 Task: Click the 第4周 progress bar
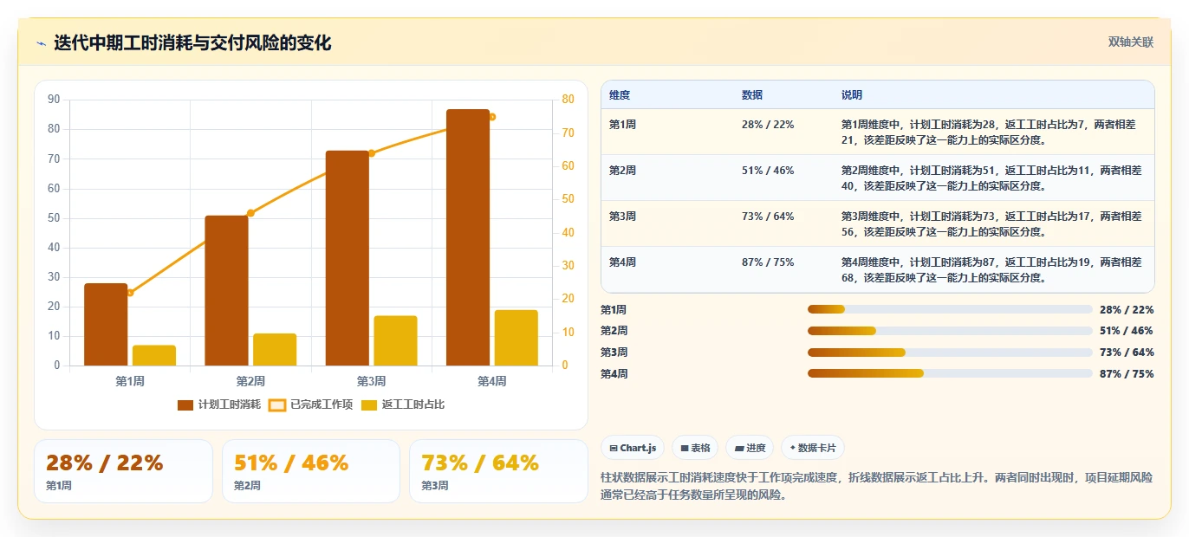(950, 373)
